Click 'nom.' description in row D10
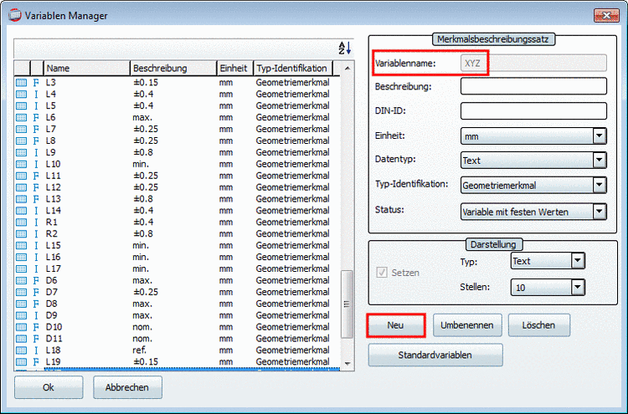 coord(142,327)
